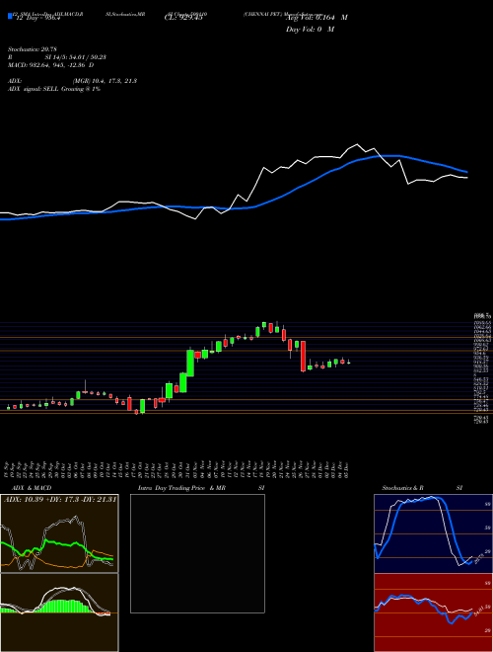Click the 'Avg Vol: 0.164 M' label
This screenshot has height=652, width=493.
coord(317,18)
